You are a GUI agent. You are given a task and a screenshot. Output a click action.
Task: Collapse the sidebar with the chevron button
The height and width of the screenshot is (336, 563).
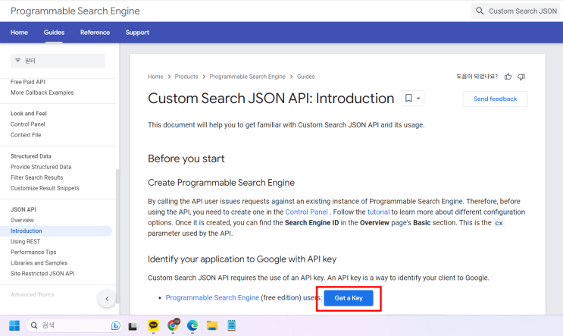coord(107,299)
